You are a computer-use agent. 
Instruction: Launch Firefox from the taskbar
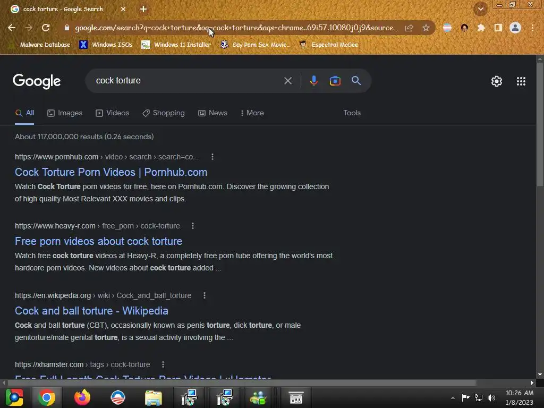(x=82, y=397)
